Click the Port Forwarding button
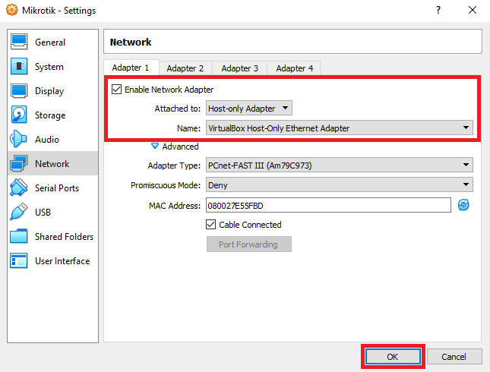The image size is (490, 372). click(x=249, y=244)
